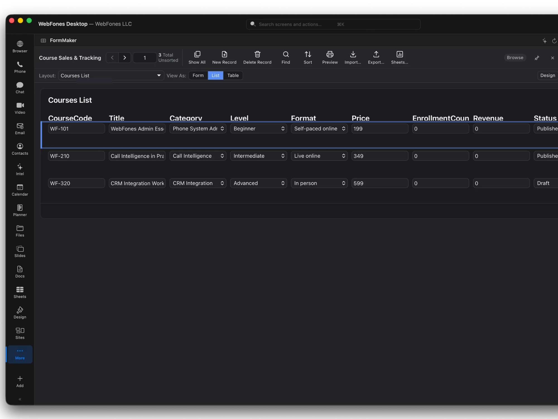Open the Category dropdown for WF-101
Viewport: 558px width, 419px height.
coord(198,128)
